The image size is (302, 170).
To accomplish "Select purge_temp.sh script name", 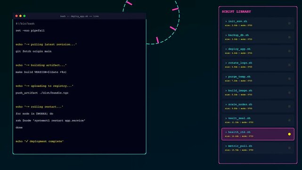I will [x=239, y=77].
